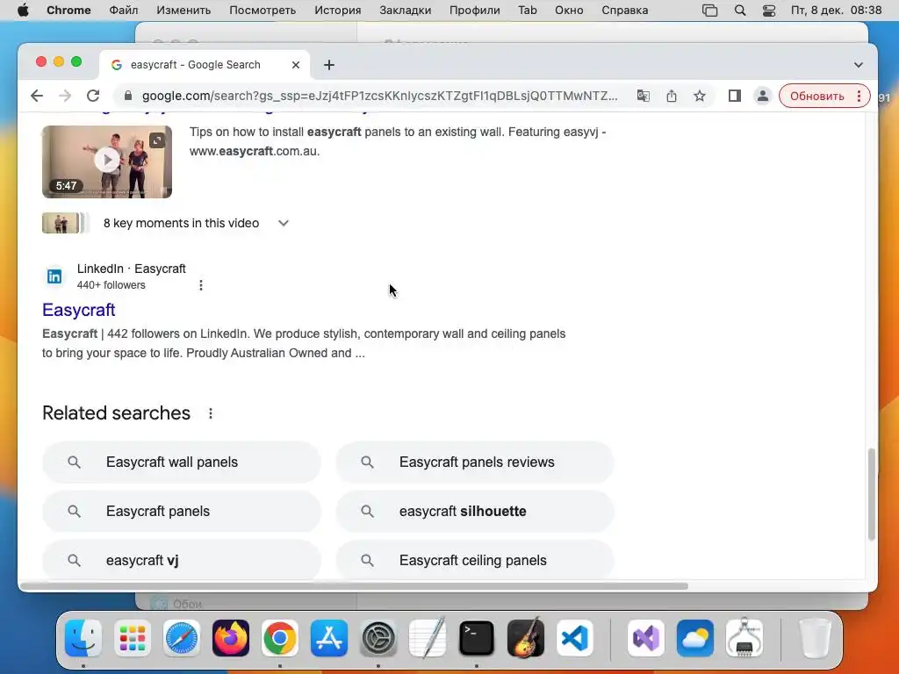The height and width of the screenshot is (674, 899).
Task: Click the LinkedIn favicon icon
Action: click(x=54, y=276)
